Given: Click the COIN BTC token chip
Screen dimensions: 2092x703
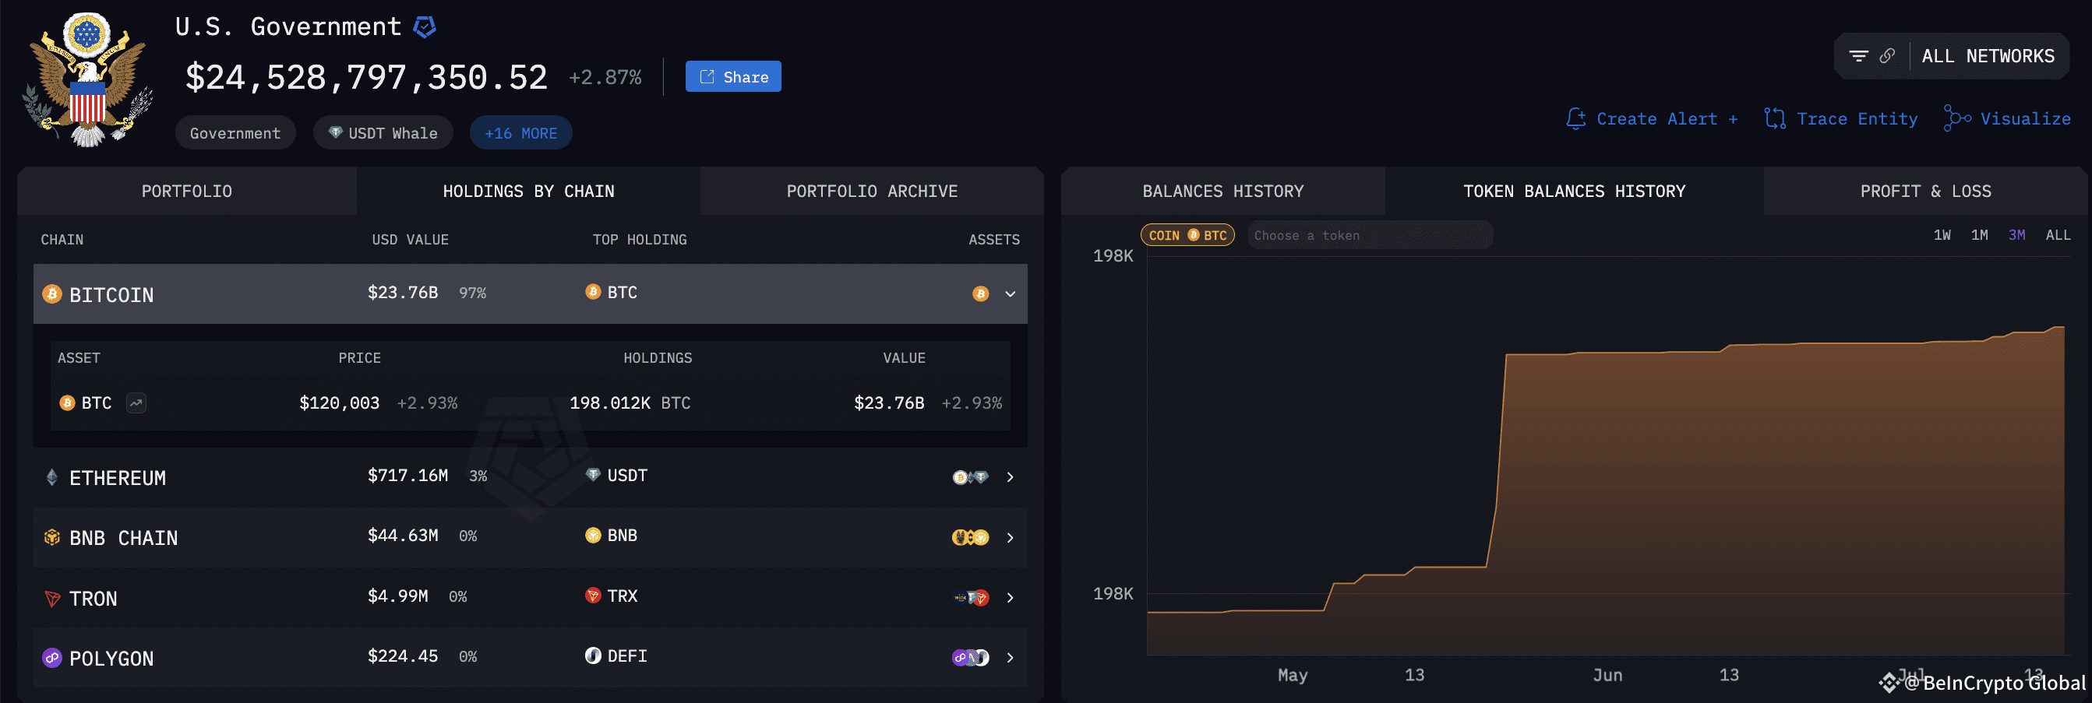Looking at the screenshot, I should (1187, 235).
